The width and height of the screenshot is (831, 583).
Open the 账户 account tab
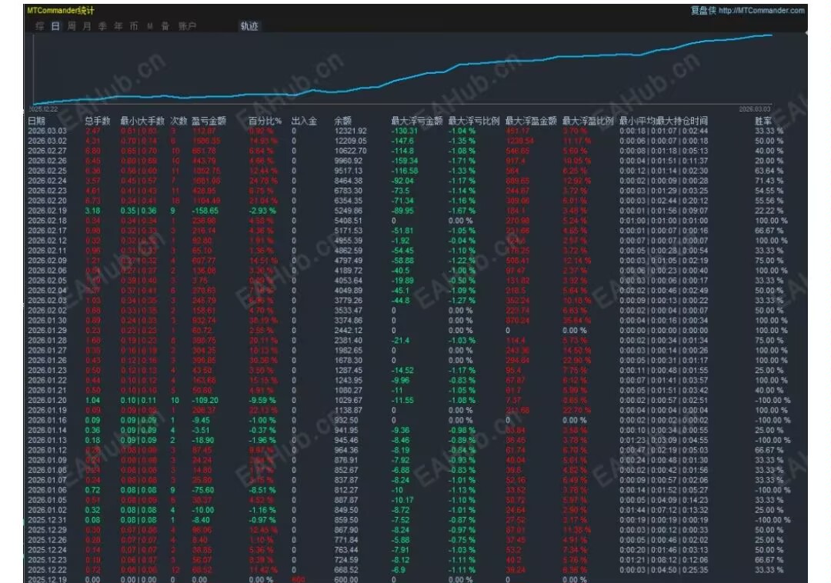[x=186, y=26]
